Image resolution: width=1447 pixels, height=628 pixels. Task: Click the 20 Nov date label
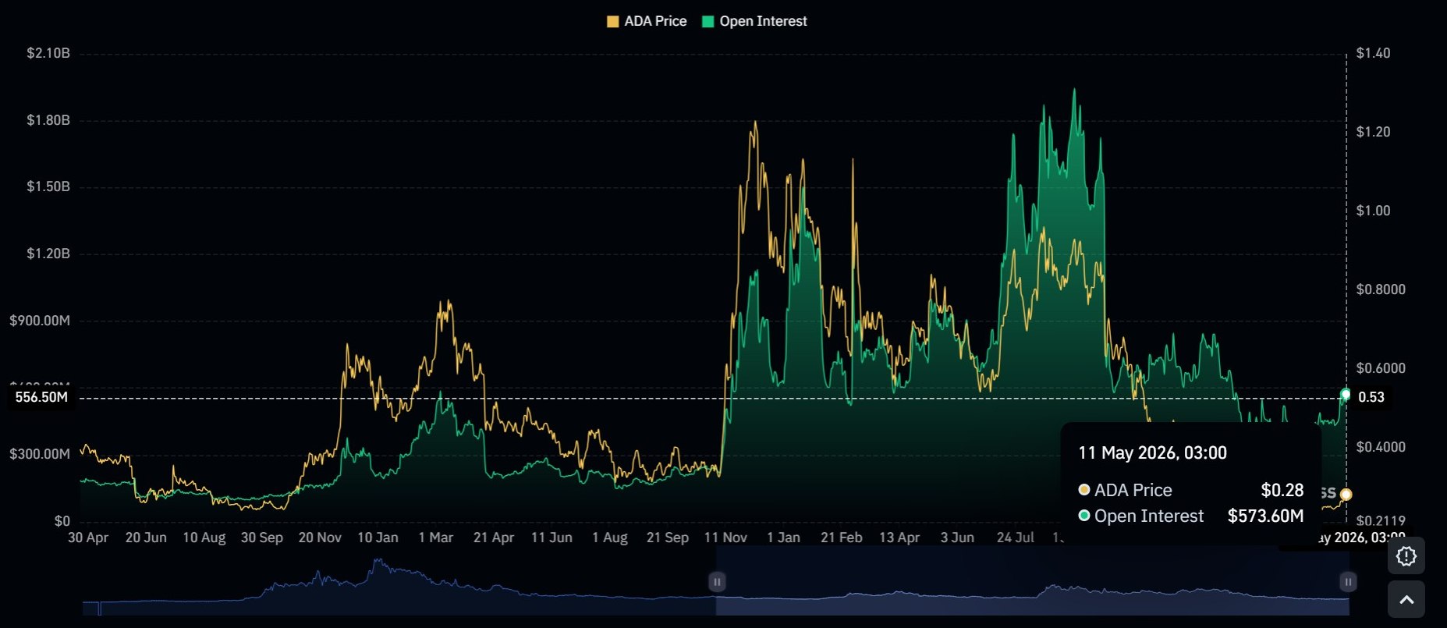click(x=320, y=538)
